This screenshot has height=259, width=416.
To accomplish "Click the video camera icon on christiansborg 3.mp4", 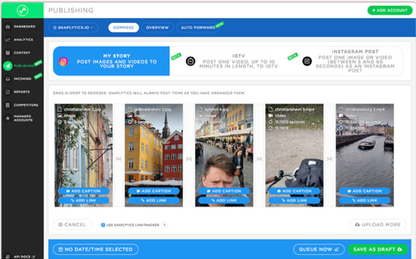I will (x=341, y=115).
